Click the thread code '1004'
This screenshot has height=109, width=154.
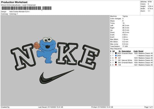click(x=136, y=60)
